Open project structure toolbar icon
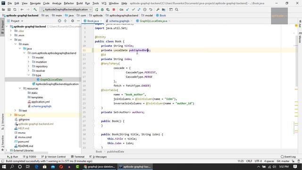The image size is (302, 170). coord(164,9)
